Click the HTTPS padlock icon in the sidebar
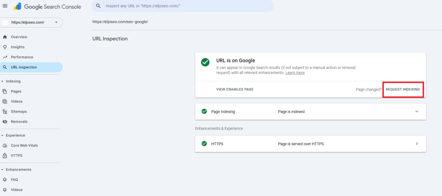 5,156
